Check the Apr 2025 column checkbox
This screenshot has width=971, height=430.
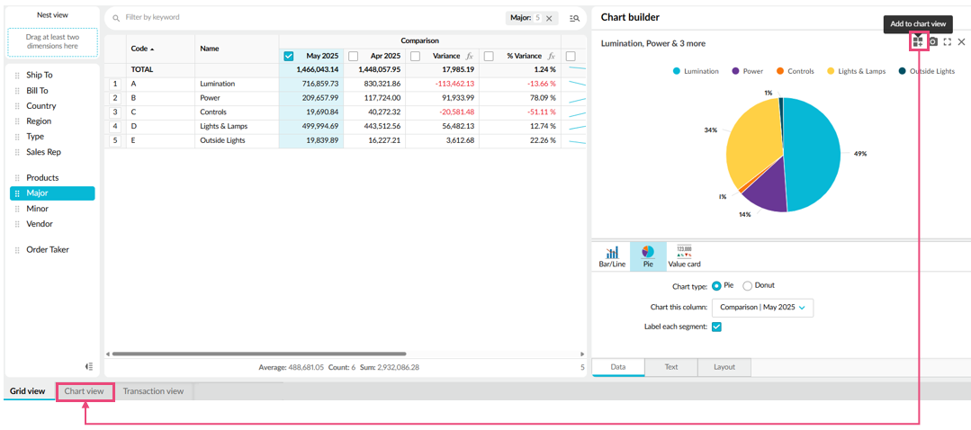point(353,56)
